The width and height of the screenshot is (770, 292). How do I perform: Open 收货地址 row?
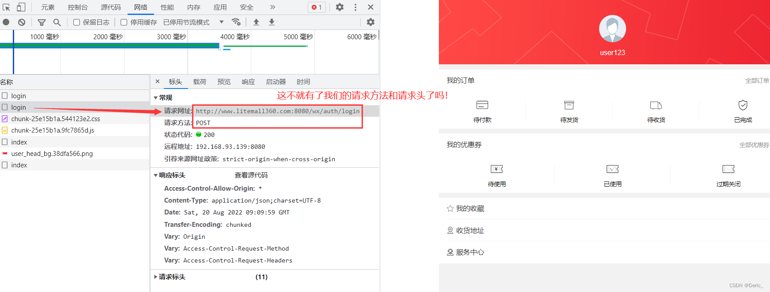(604, 230)
